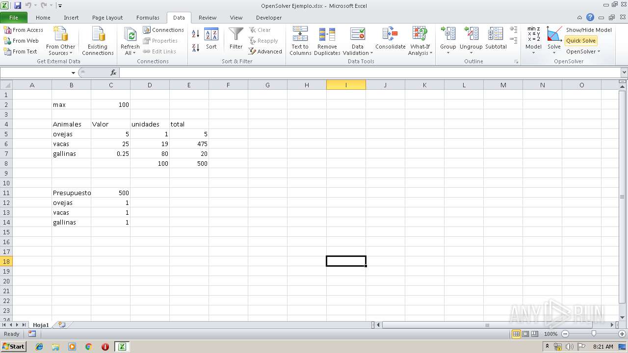
Task: Open Windows Start button
Action: (13, 346)
